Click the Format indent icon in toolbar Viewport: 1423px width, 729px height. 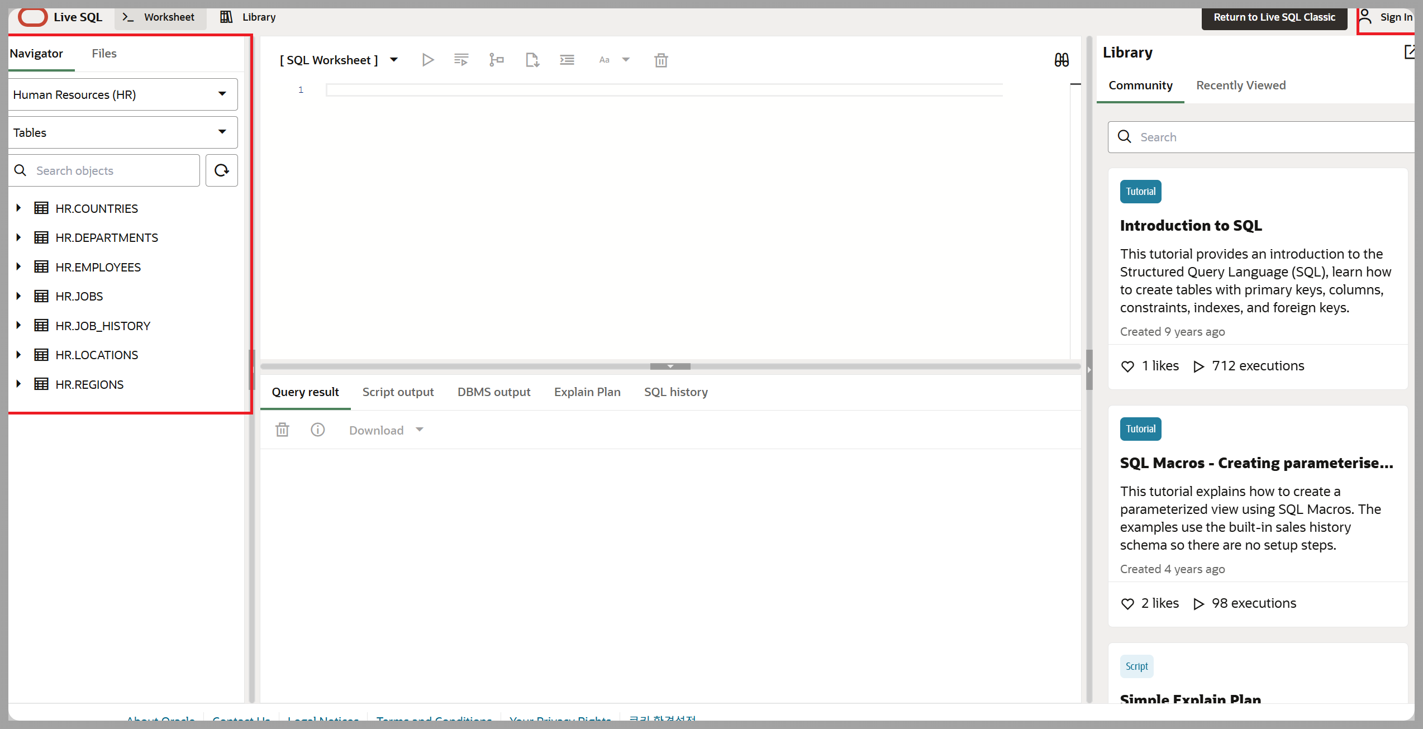pyautogui.click(x=567, y=60)
